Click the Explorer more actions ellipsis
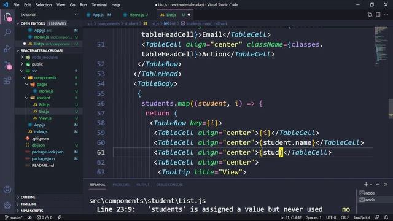The image size is (393, 221). click(76, 15)
